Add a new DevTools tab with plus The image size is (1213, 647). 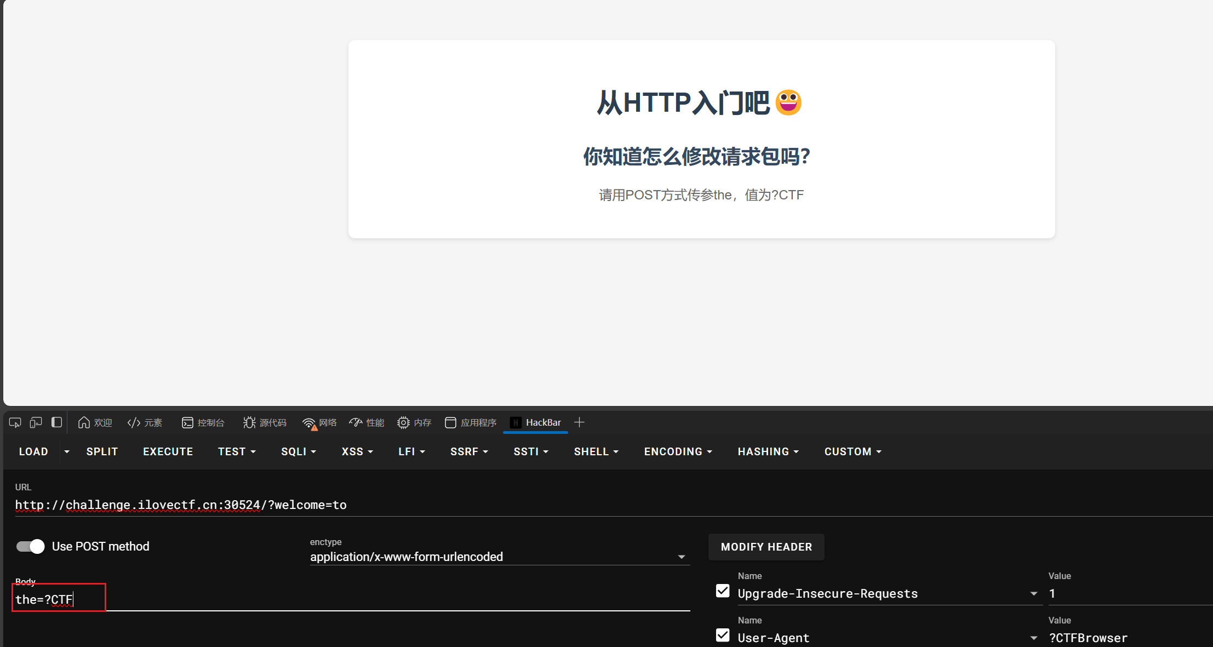579,422
